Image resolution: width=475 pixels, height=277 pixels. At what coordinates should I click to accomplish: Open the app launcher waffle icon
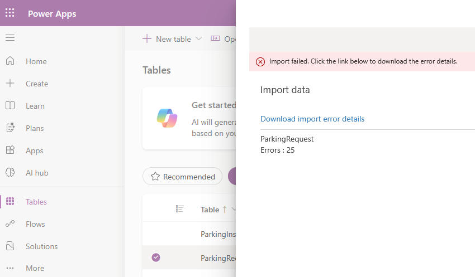10,13
